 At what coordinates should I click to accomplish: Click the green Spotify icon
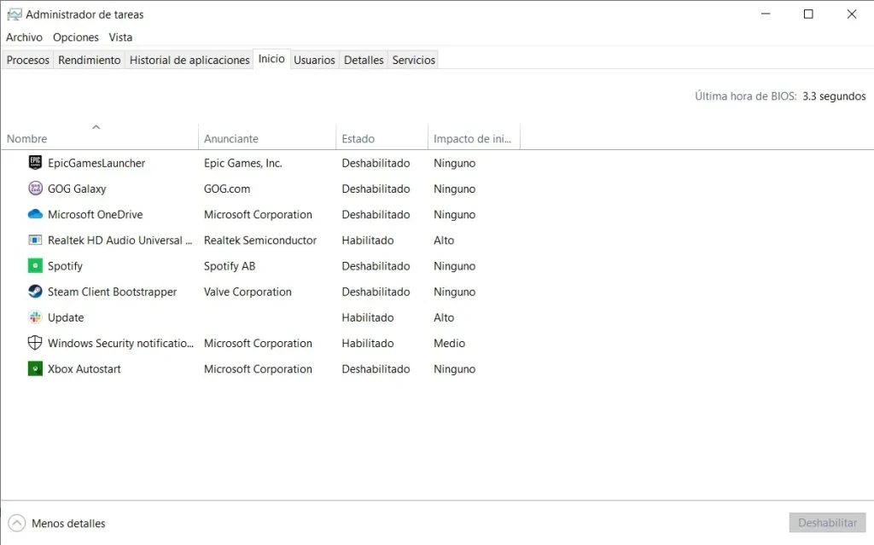coord(35,266)
